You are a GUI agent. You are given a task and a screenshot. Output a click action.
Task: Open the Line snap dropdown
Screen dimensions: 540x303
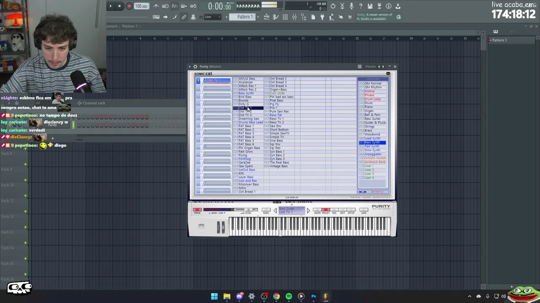click(x=213, y=17)
